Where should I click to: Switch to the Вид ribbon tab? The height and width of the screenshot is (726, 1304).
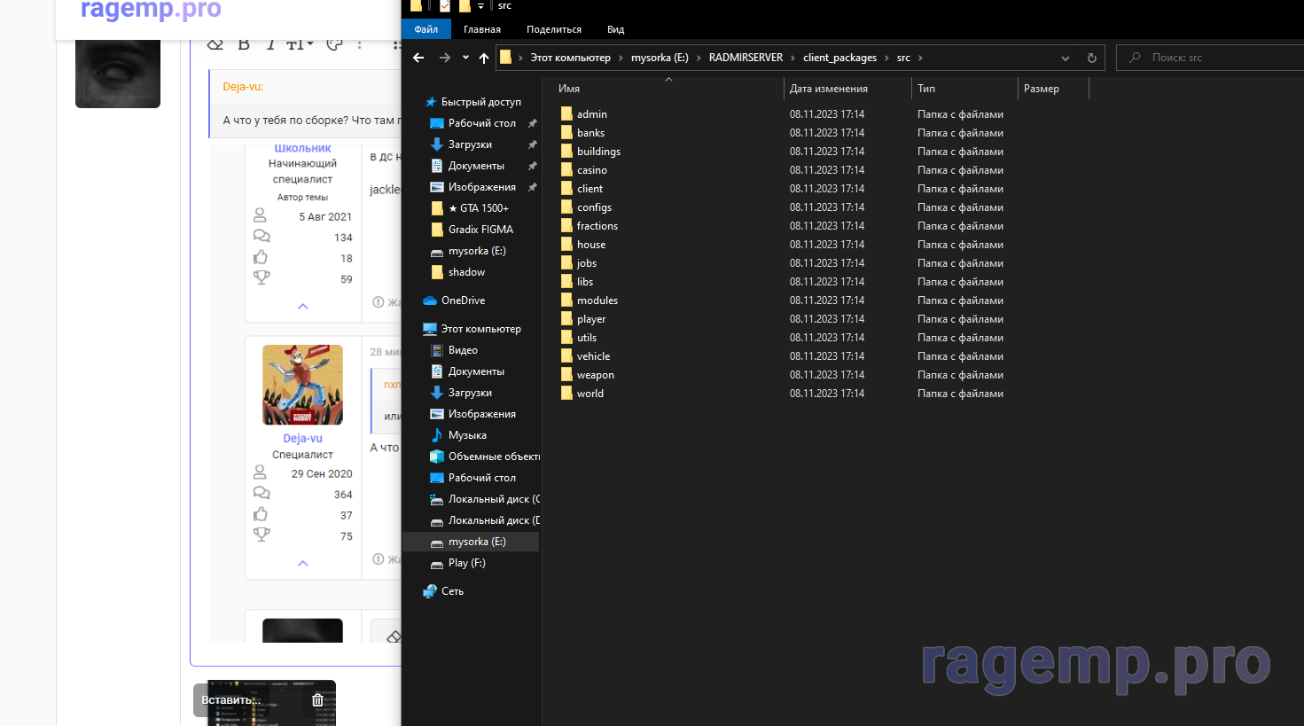pos(615,29)
